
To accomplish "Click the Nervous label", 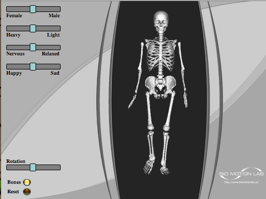I will 16,54.
